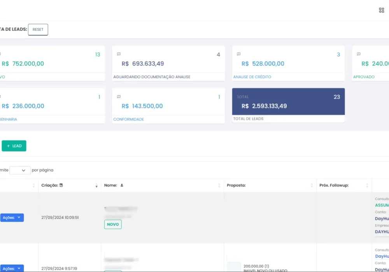Screen dimensions: 389x272
Task: Click the flag icon on Aprovado card
Action: pyautogui.click(x=359, y=54)
